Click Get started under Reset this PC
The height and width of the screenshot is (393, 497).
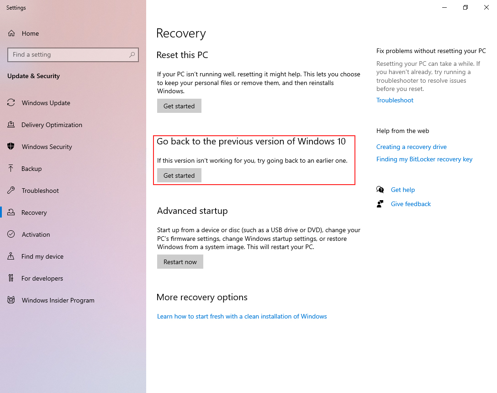tap(179, 106)
